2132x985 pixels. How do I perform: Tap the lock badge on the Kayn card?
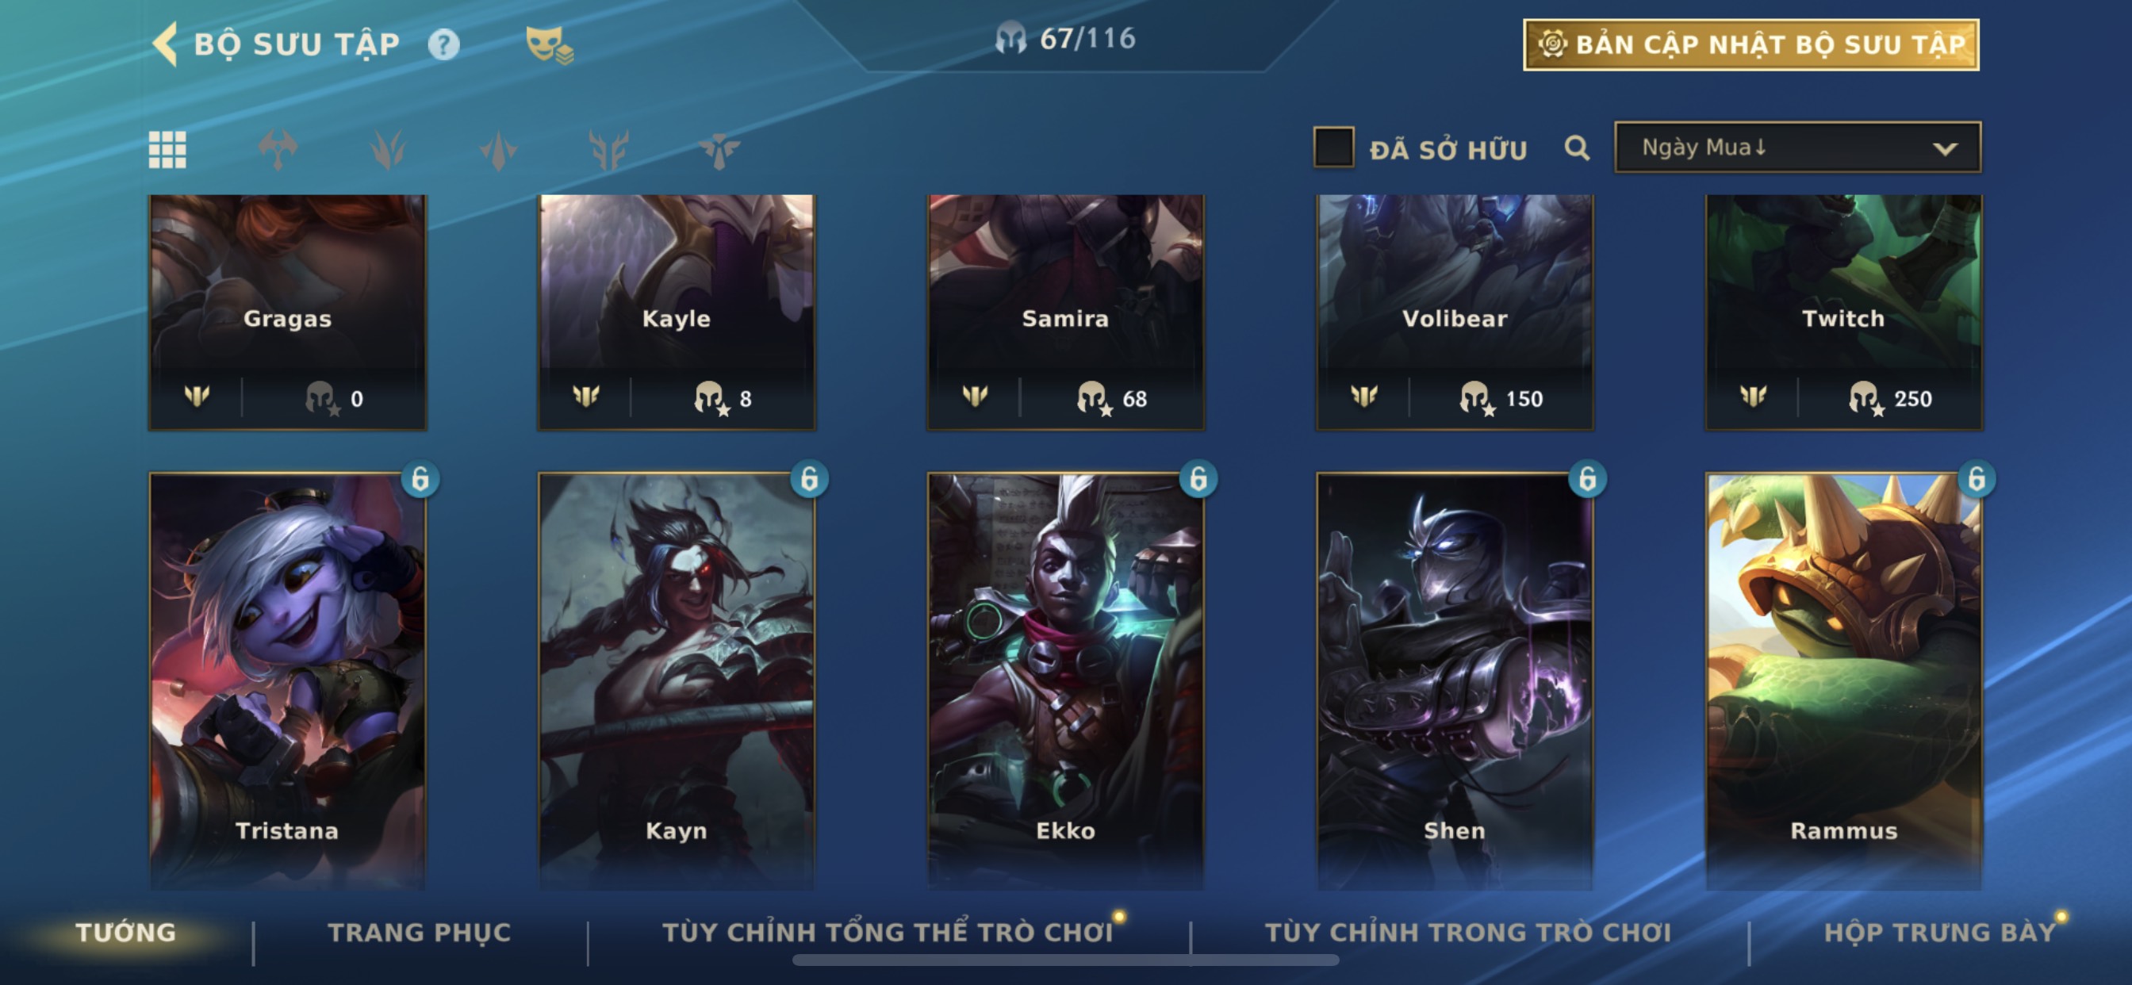[x=808, y=478]
